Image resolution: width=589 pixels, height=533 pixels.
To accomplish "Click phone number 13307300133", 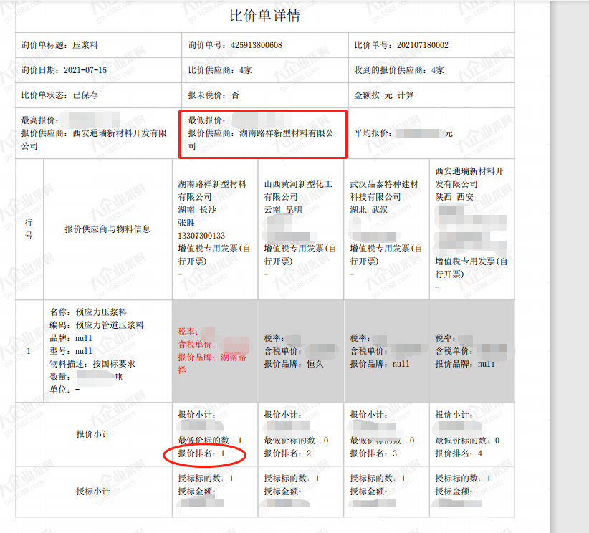I will [201, 236].
